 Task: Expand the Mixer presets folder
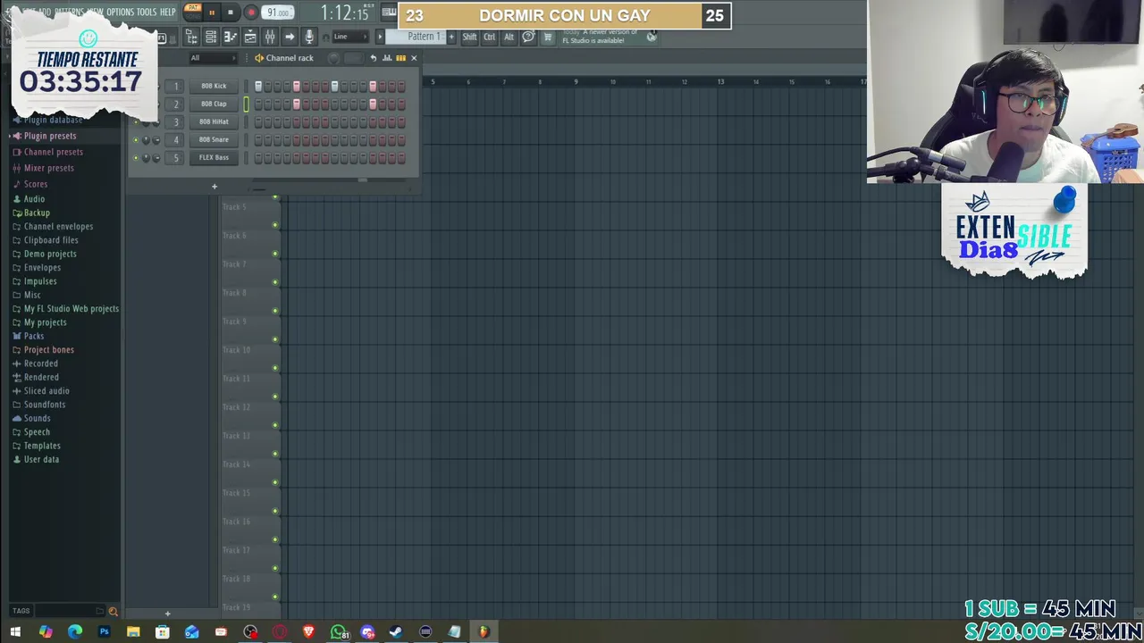(49, 168)
